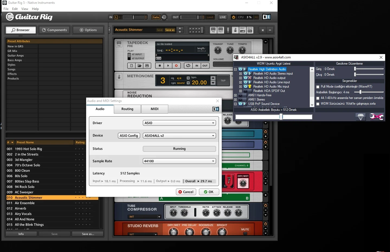Confirm Audio settings with OK
This screenshot has height=252, width=390.
209,192
